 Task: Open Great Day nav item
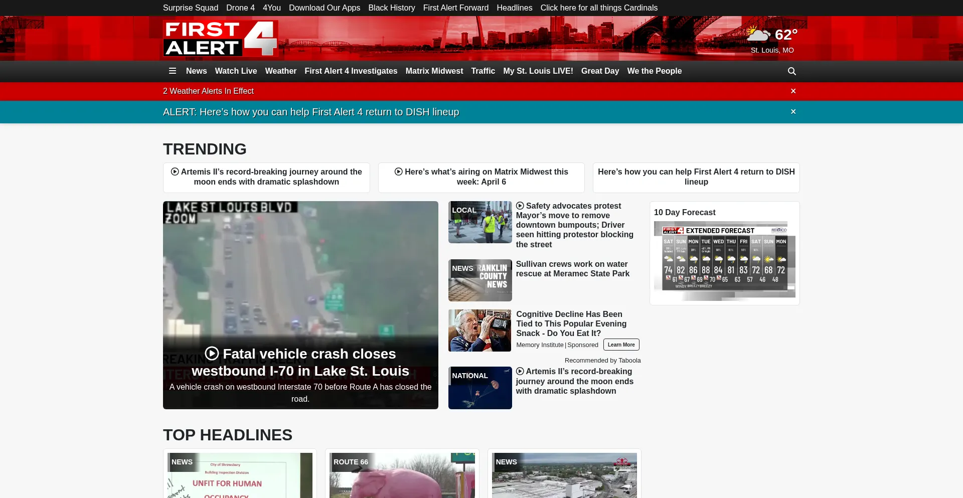600,71
